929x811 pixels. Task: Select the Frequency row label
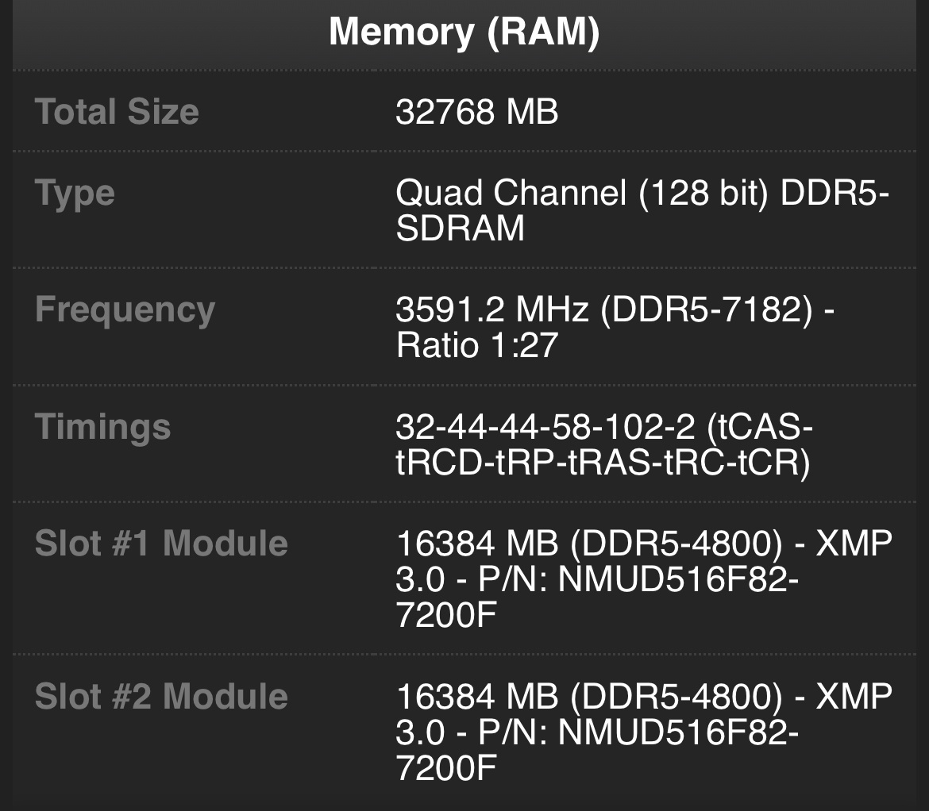(125, 309)
